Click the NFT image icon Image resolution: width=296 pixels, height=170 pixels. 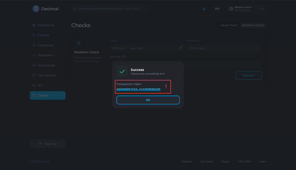(x=34, y=85)
